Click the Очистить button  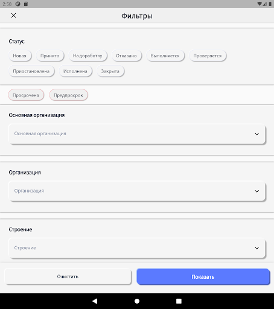(x=68, y=276)
